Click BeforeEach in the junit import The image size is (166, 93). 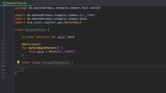(73, 22)
